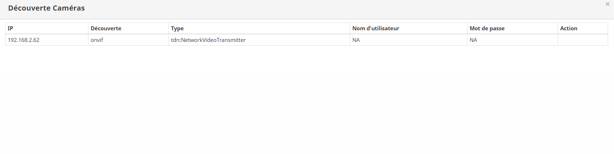Click the Mot de passe column header

pos(487,28)
